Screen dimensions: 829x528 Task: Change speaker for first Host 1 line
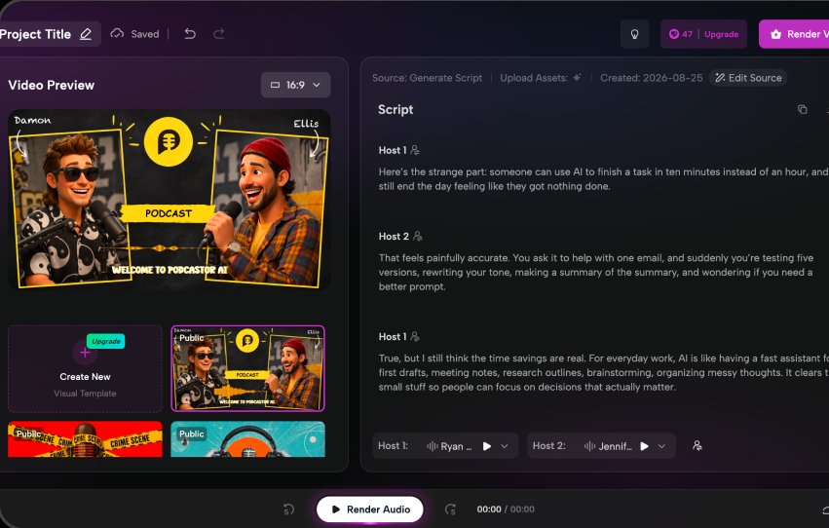(415, 150)
